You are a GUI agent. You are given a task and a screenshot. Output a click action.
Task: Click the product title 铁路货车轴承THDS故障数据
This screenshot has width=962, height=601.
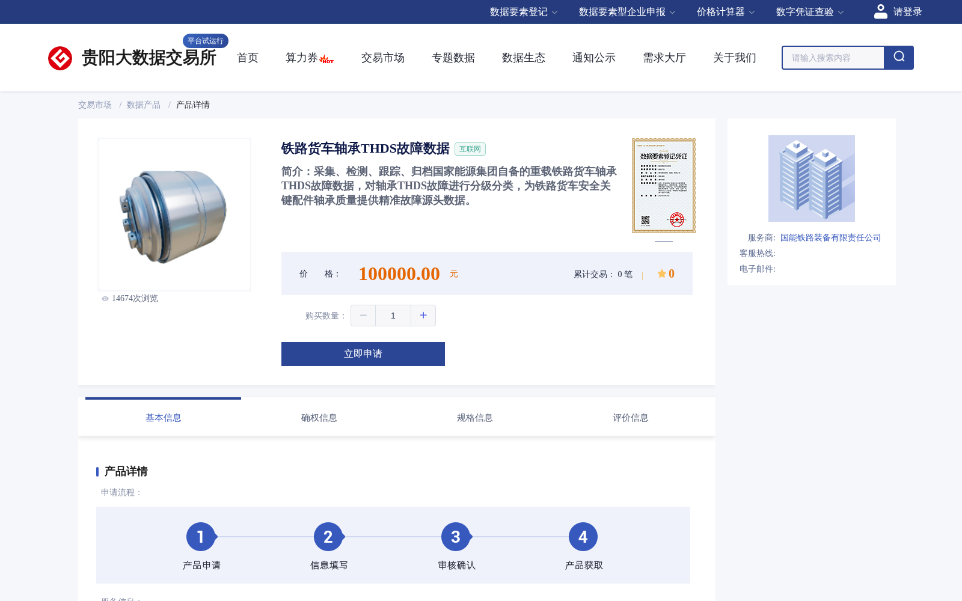click(x=366, y=148)
